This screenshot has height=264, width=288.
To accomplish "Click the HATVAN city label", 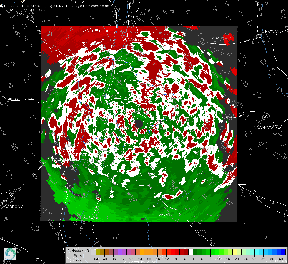I will [272, 31].
